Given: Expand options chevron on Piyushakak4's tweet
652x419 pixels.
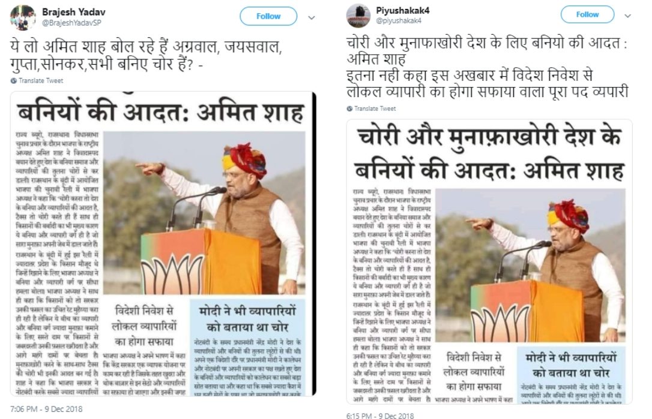Looking at the screenshot, I should (627, 16).
